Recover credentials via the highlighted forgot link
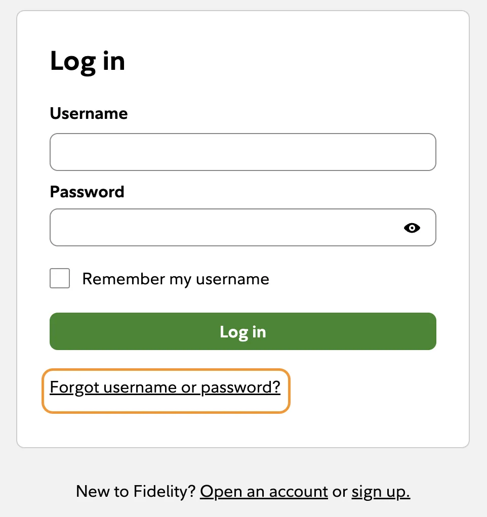The height and width of the screenshot is (517, 487). 165,387
